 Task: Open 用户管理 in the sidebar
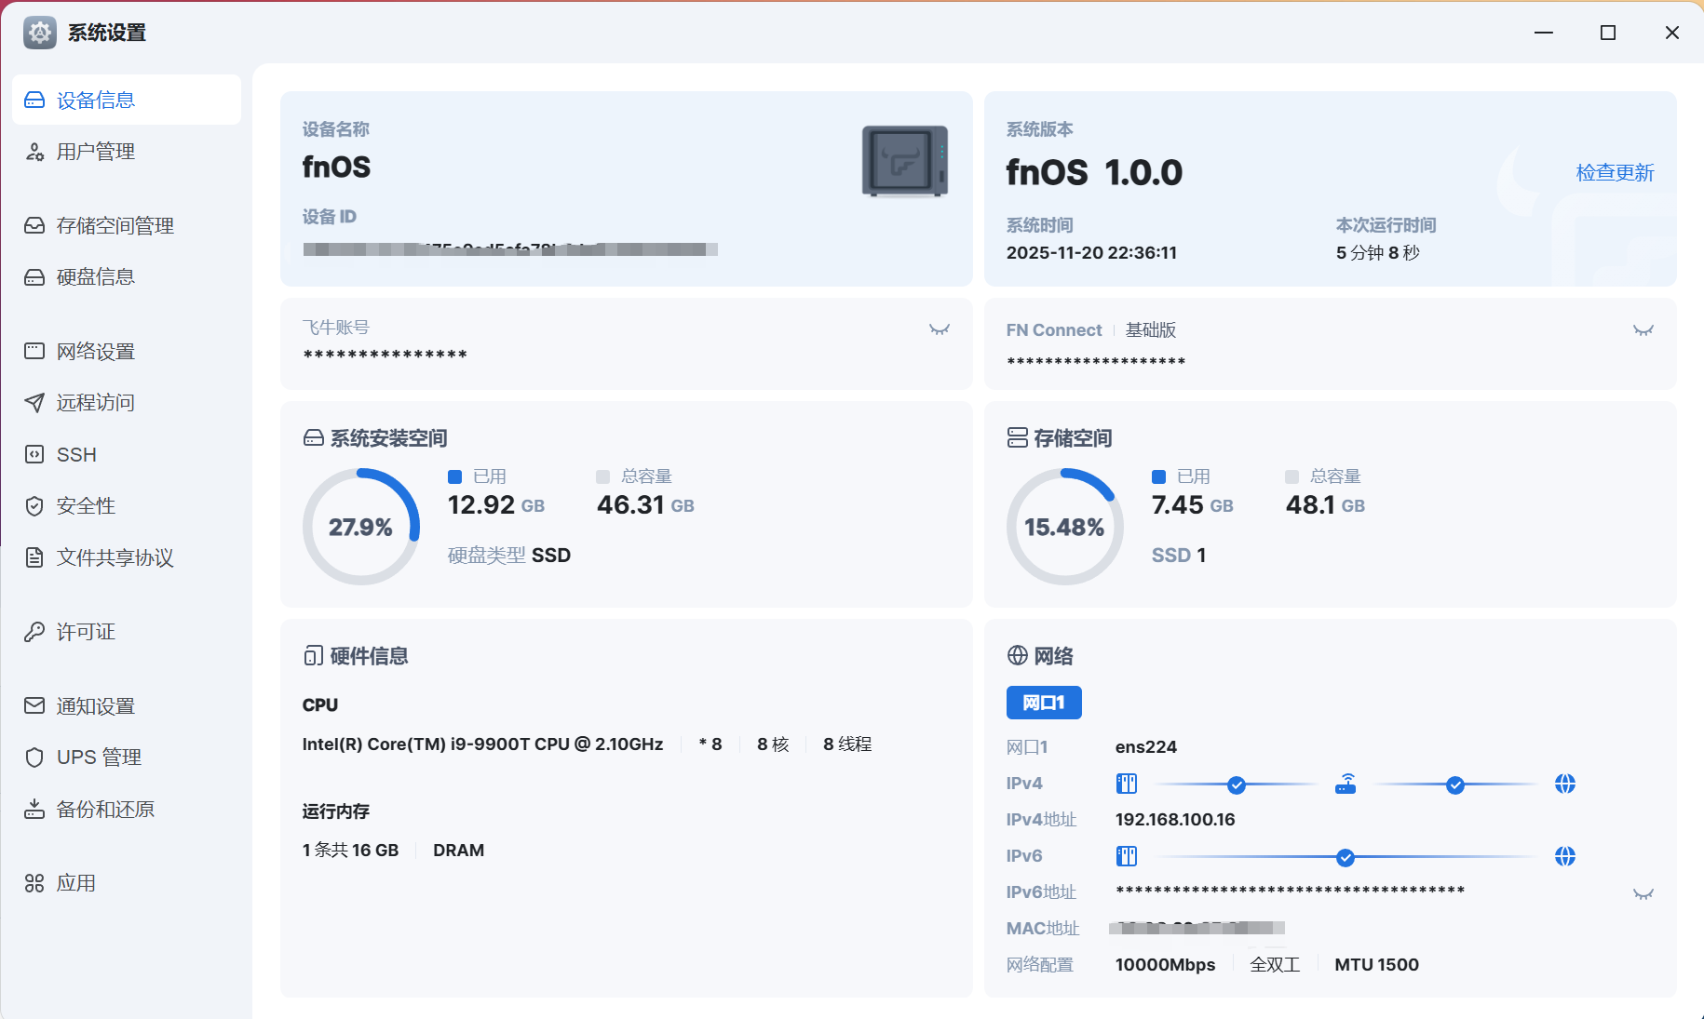[x=95, y=152]
